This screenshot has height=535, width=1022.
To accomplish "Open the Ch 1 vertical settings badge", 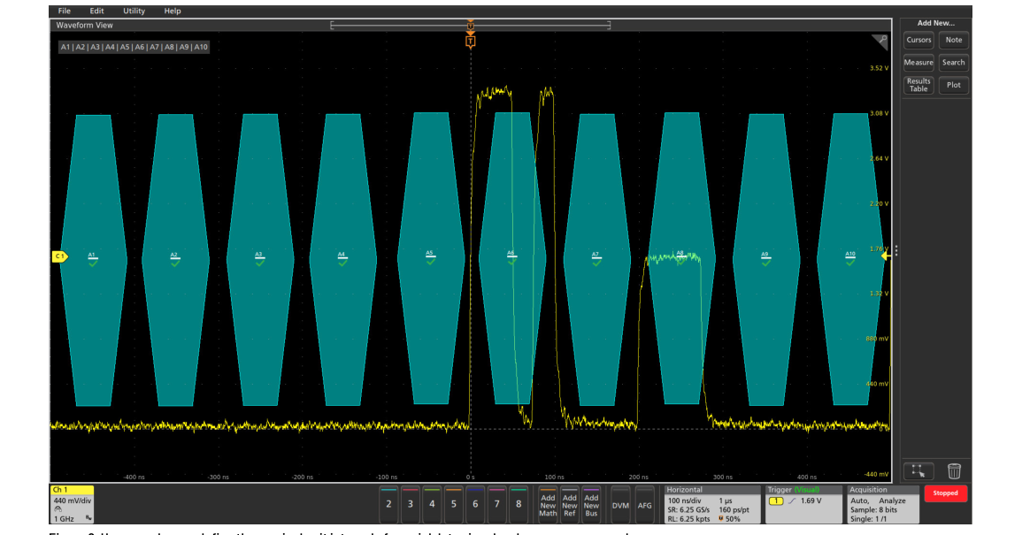I will (72, 504).
